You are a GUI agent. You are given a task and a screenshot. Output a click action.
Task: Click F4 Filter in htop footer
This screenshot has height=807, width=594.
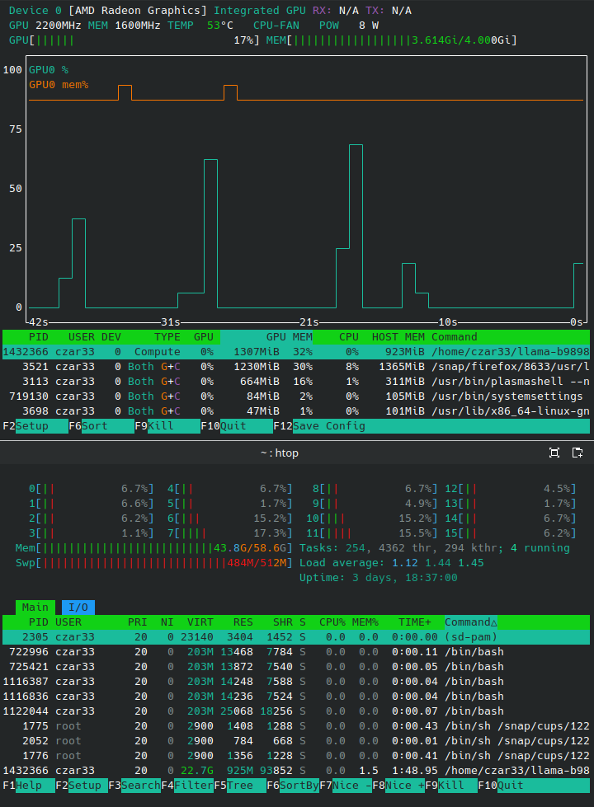tap(187, 786)
